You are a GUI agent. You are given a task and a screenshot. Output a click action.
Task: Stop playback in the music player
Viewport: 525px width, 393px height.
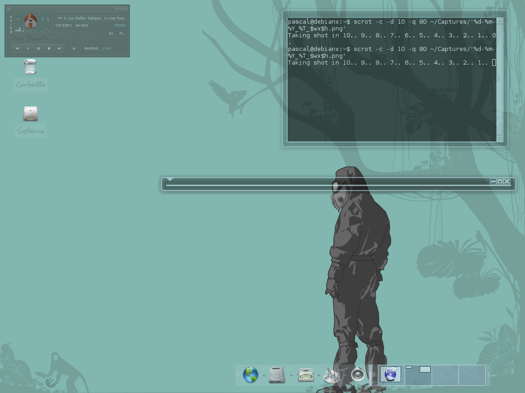click(49, 49)
